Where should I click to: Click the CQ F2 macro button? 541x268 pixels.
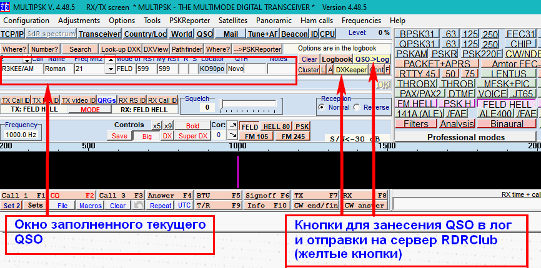(72, 195)
